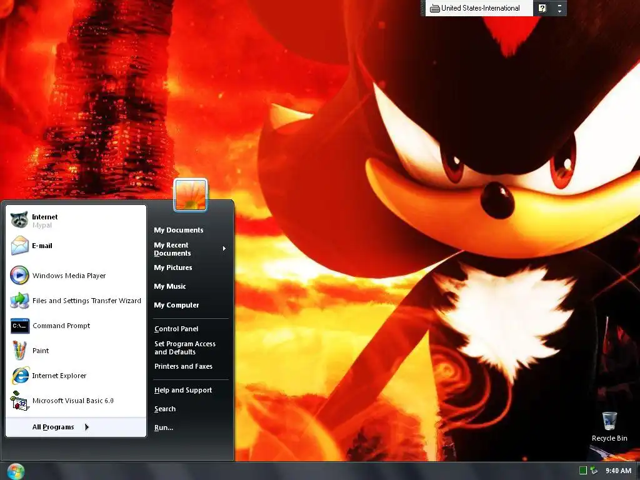
Task: Open Set Program Access and Defaults
Action: pyautogui.click(x=185, y=347)
